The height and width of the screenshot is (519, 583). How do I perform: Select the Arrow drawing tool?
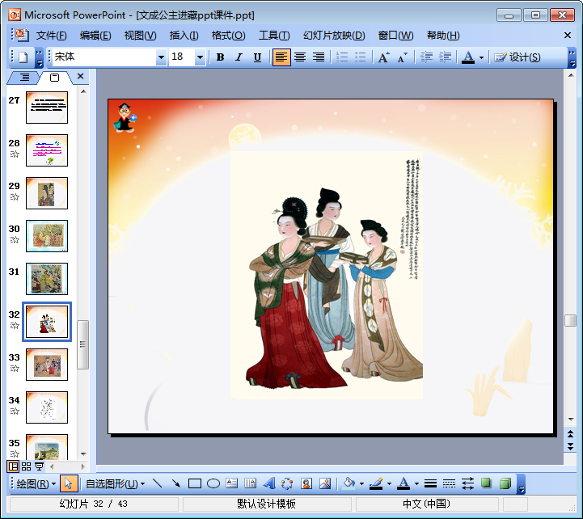tap(175, 483)
